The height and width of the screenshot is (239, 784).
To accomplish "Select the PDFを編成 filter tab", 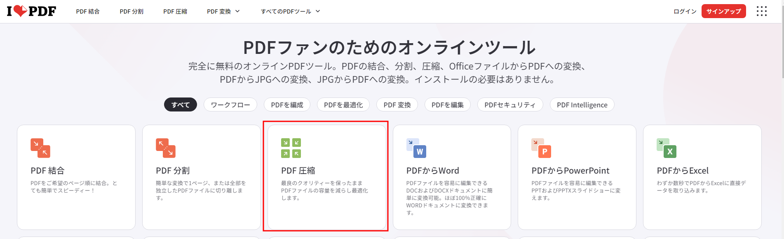I will [x=287, y=105].
